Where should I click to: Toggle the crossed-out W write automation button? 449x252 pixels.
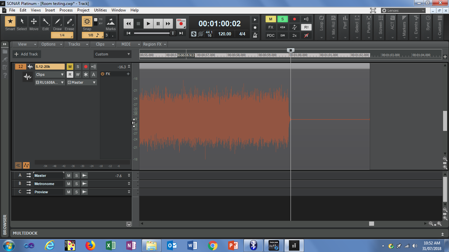coord(306,35)
